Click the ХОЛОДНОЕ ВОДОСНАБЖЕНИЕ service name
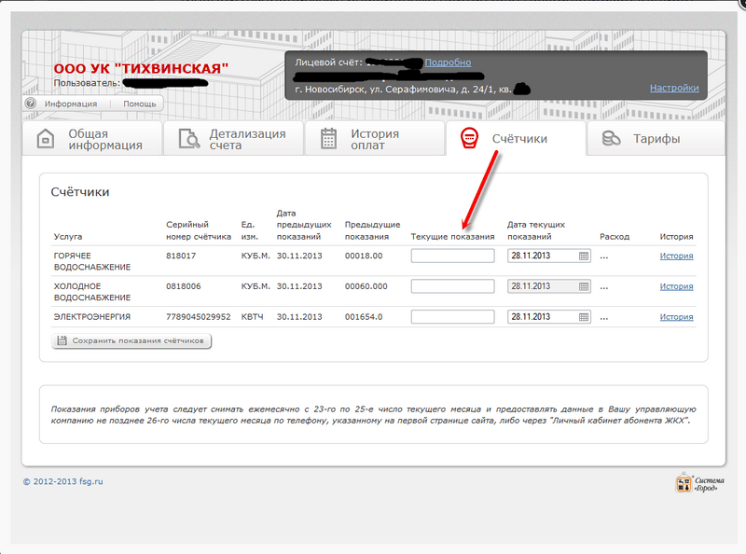The width and height of the screenshot is (746, 554). coord(91,292)
